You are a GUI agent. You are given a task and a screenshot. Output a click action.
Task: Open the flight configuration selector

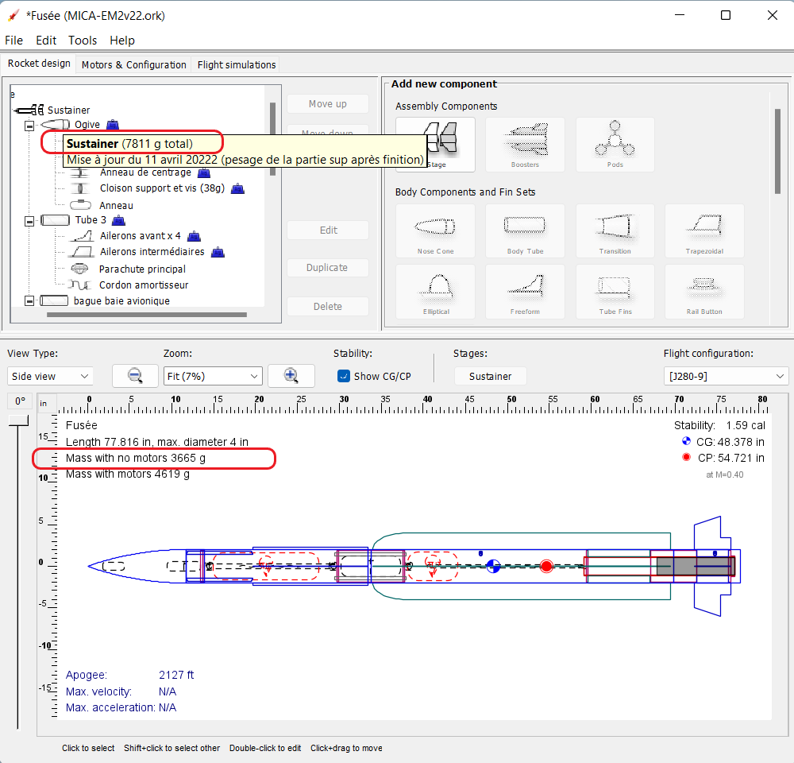tap(726, 375)
